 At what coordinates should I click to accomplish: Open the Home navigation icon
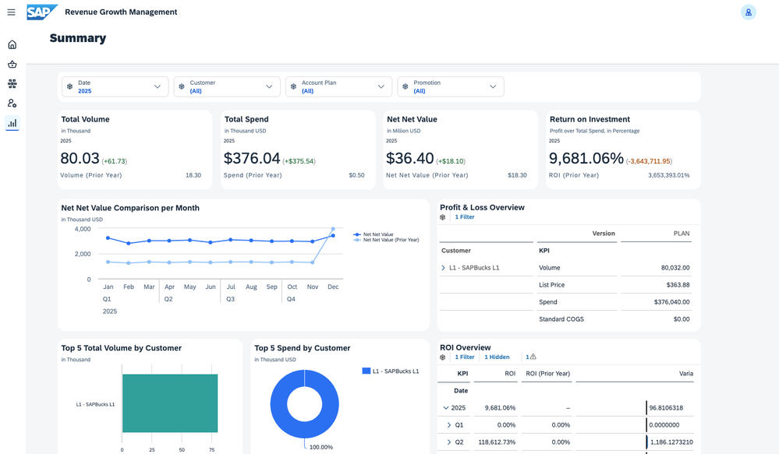(12, 44)
